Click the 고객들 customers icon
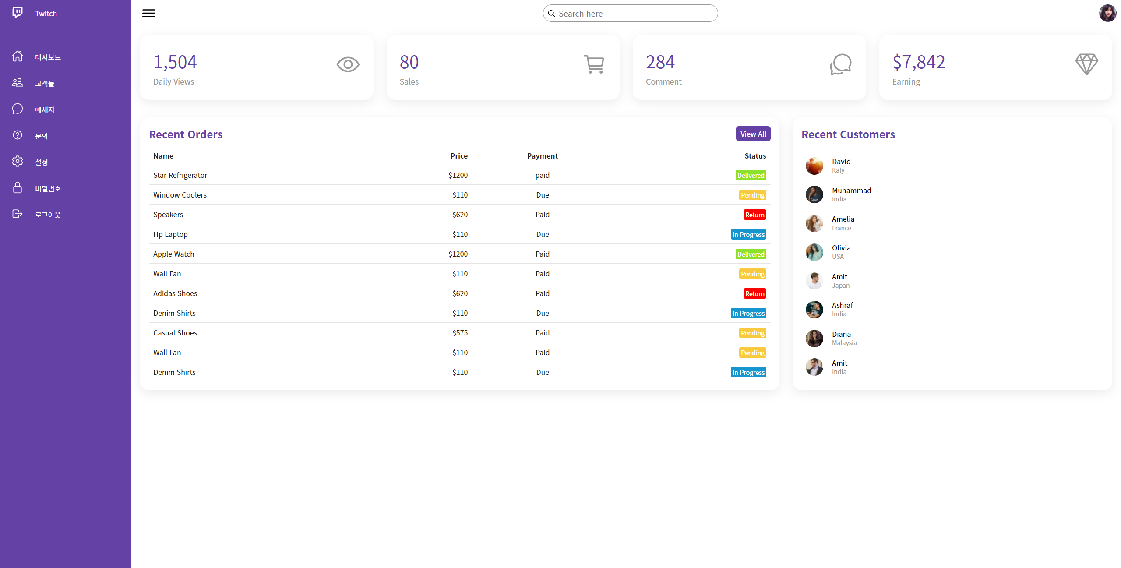 (x=17, y=82)
